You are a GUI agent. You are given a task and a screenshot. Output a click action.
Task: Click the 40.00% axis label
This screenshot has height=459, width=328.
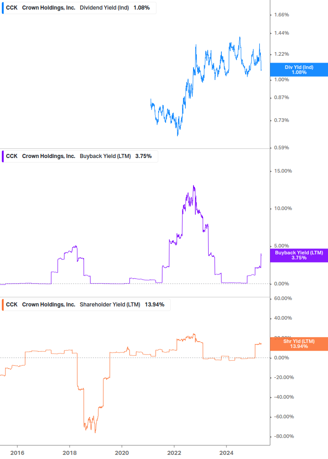[283, 318]
